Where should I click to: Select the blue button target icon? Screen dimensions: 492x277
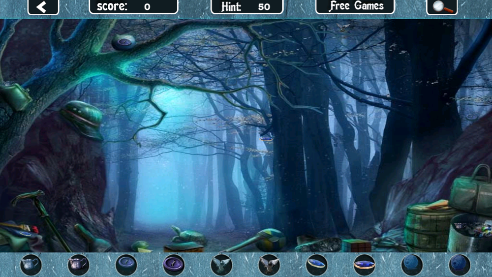pos(126,265)
